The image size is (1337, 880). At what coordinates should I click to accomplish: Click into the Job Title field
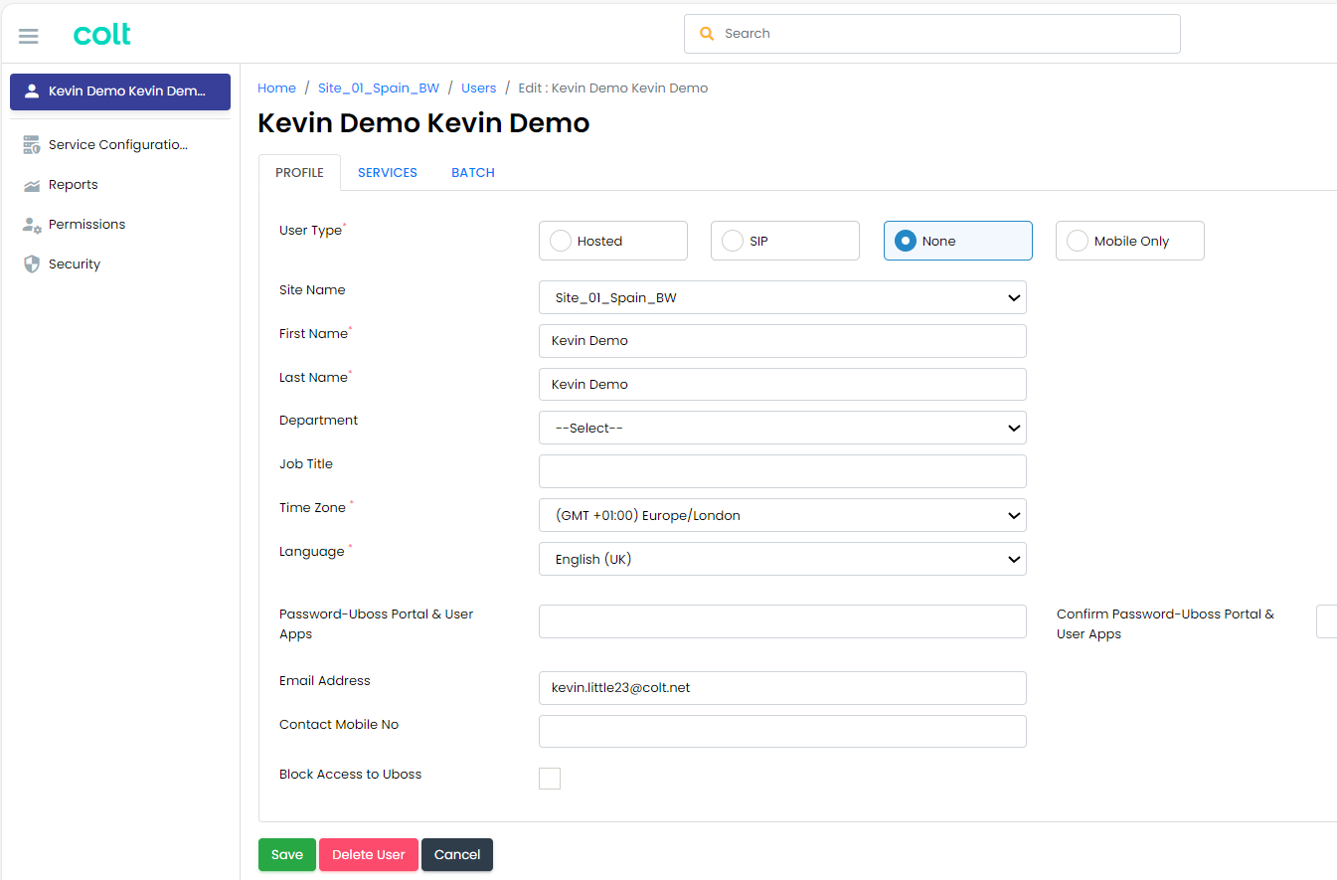[782, 471]
